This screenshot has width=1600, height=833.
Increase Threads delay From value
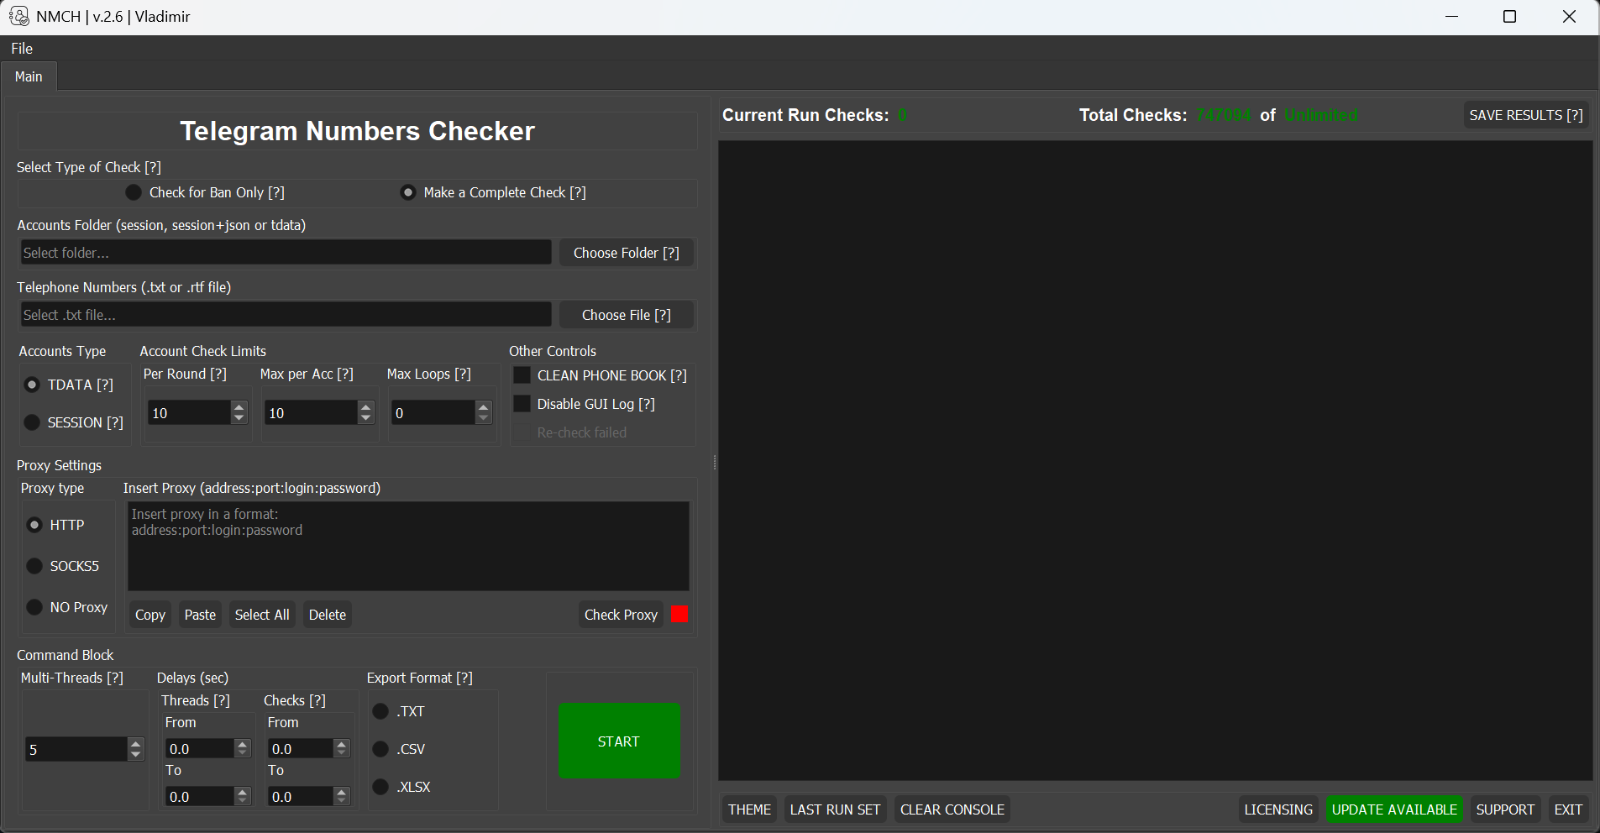[243, 744]
